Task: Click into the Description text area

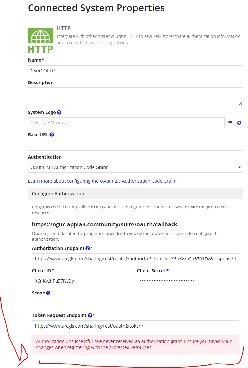Action: [135, 97]
